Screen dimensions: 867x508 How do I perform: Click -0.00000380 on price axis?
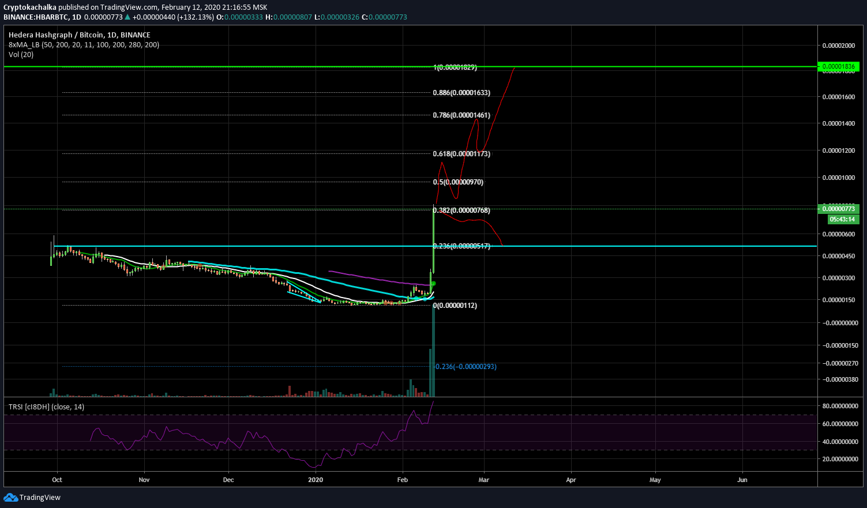[x=840, y=379]
